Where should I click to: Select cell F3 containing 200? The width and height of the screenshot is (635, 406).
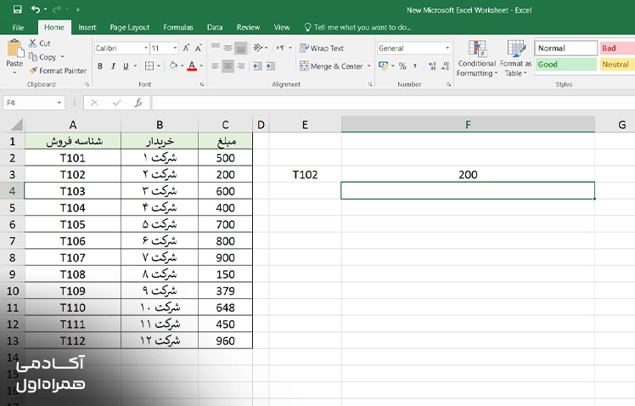(468, 174)
